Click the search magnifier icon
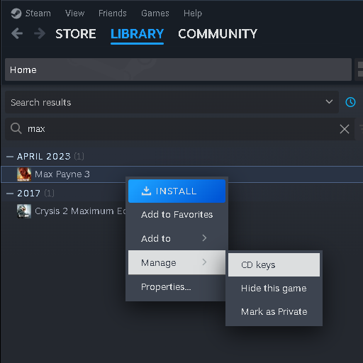This screenshot has height=363, width=363. (16, 129)
